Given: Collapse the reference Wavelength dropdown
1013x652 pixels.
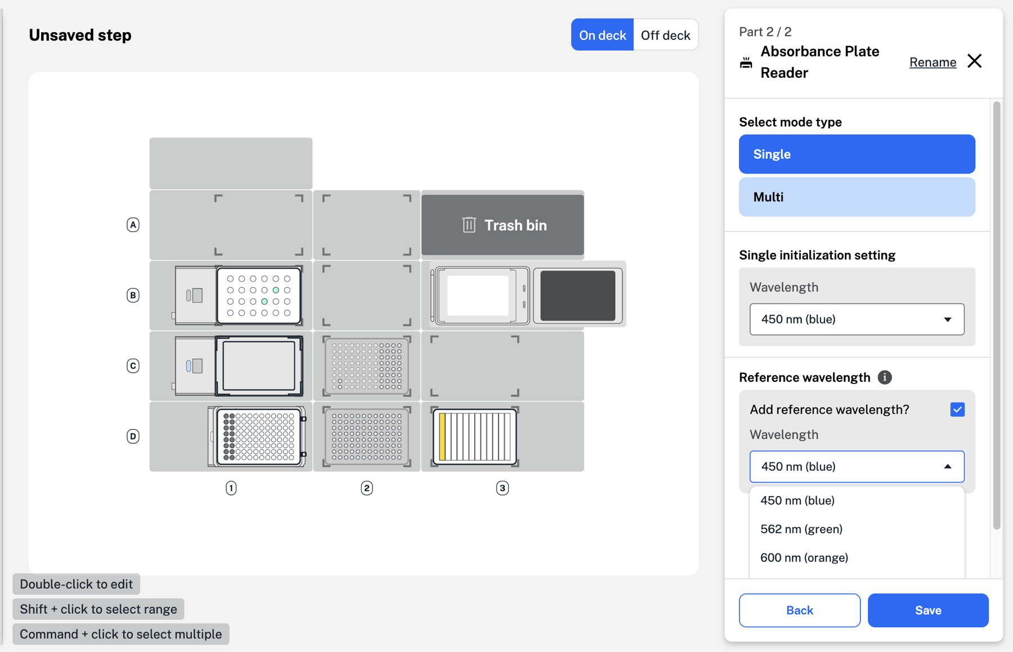Looking at the screenshot, I should point(857,467).
